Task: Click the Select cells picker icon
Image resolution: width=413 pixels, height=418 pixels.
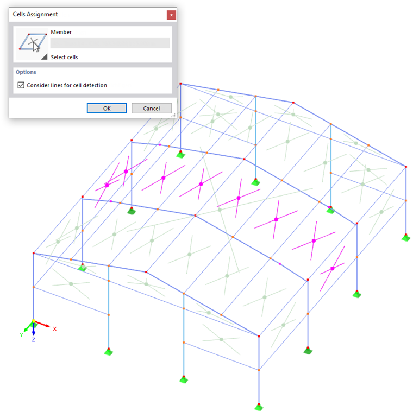Action: (32, 43)
